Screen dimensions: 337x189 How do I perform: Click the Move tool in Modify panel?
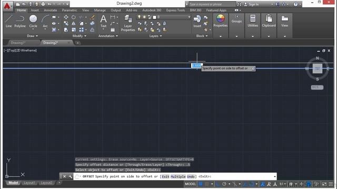tap(66, 17)
